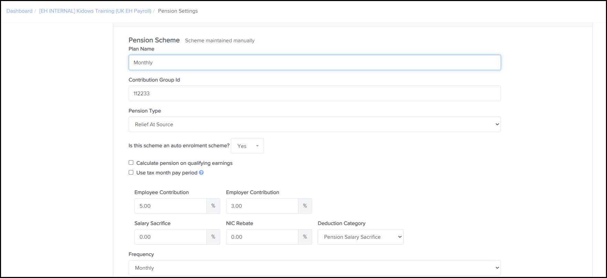Click the Plan Name text field
The height and width of the screenshot is (278, 607).
click(x=315, y=63)
